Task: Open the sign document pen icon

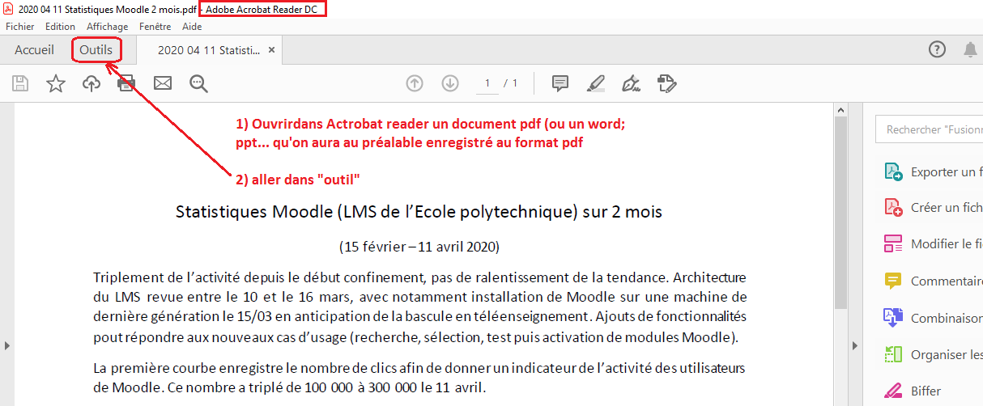Action: pos(631,83)
